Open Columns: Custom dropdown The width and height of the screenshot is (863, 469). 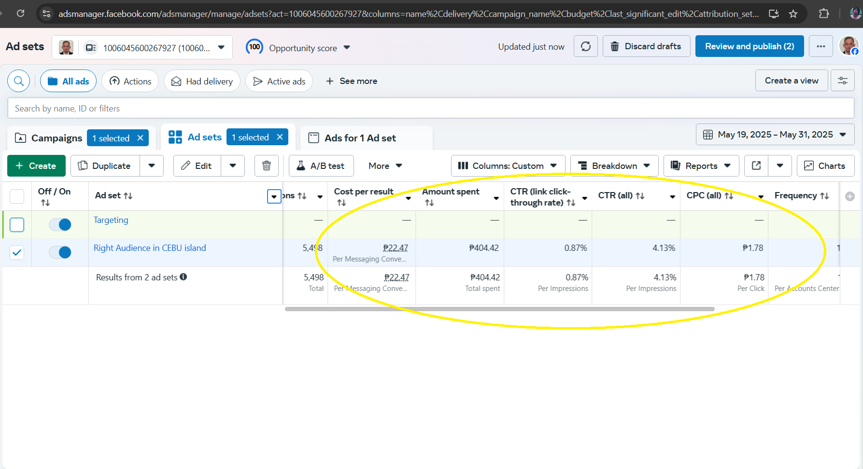pyautogui.click(x=508, y=166)
